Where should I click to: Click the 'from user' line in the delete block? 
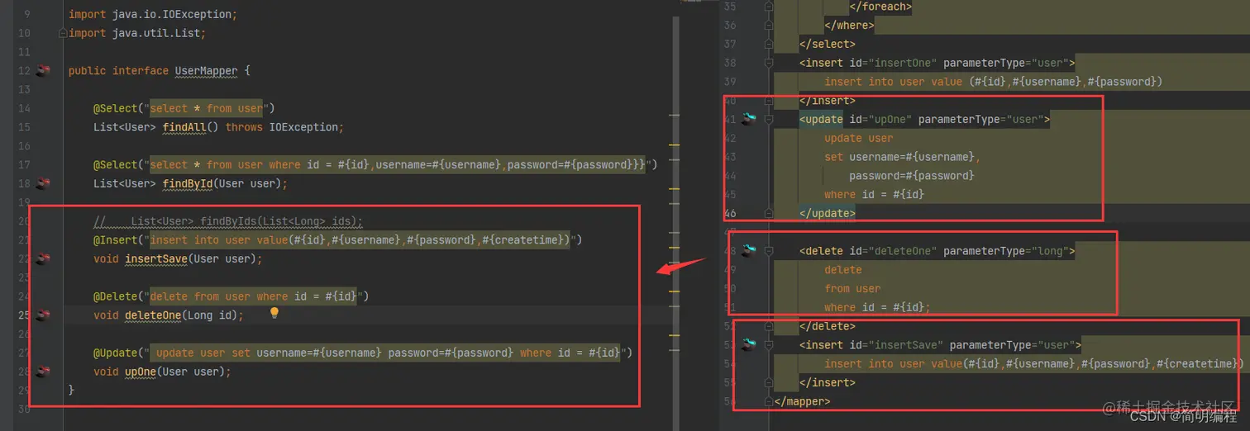(852, 288)
